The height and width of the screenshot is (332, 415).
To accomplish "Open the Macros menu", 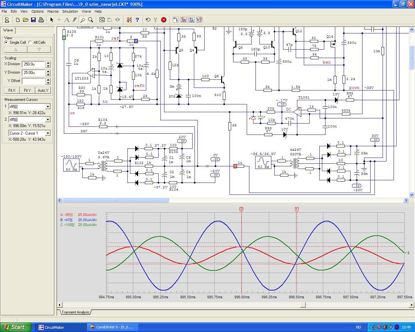I will (x=53, y=11).
